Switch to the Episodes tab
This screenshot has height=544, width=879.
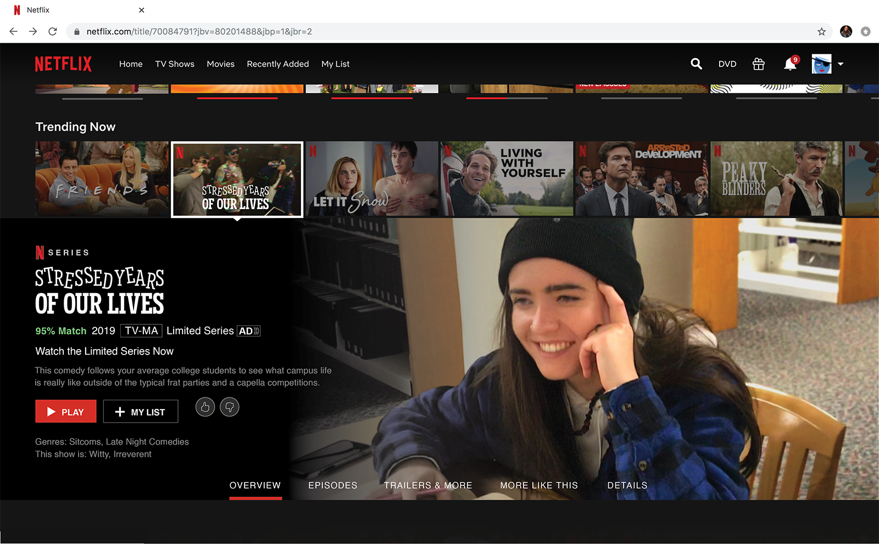click(x=332, y=485)
